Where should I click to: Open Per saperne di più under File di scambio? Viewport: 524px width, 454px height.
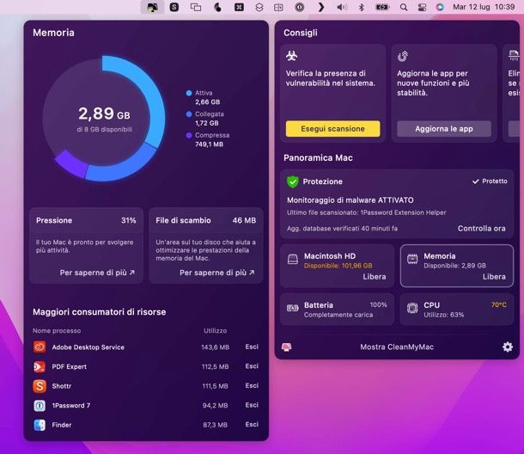[x=216, y=273]
